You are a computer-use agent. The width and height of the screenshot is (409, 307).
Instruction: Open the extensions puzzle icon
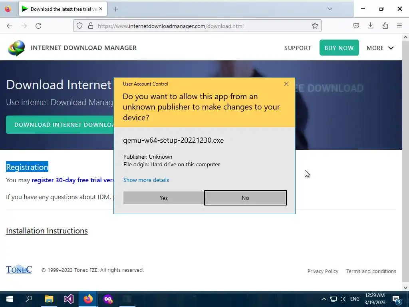click(385, 26)
